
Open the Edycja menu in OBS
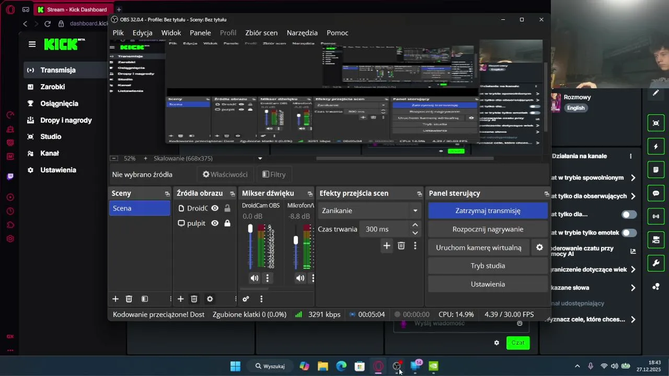[x=143, y=33]
